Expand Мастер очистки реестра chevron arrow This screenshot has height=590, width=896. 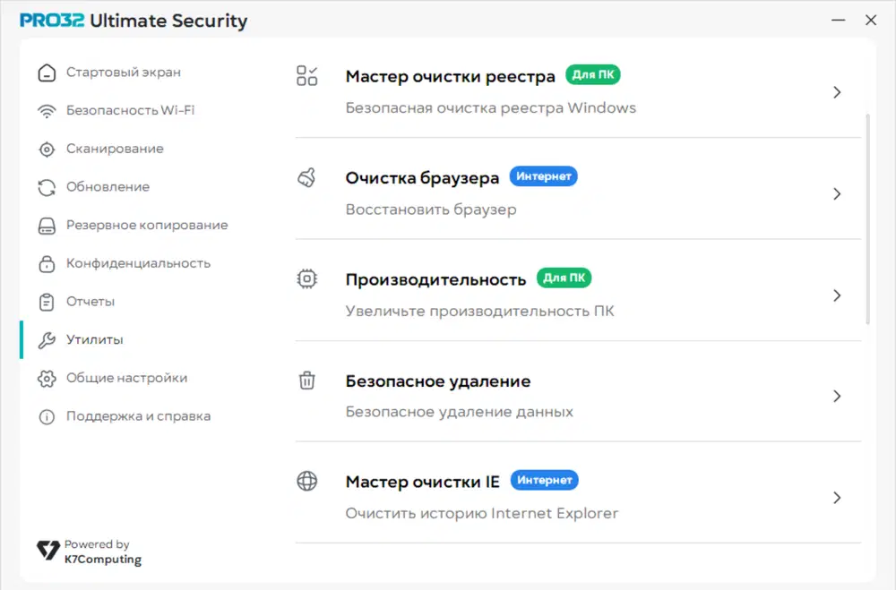(x=837, y=92)
